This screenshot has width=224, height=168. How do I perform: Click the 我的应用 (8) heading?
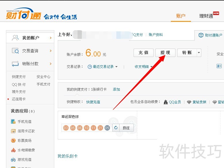(x=23, y=111)
